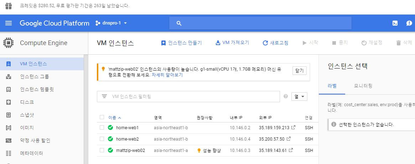Open 자세히 알아보기 link
The height and width of the screenshot is (164, 415).
[167, 75]
